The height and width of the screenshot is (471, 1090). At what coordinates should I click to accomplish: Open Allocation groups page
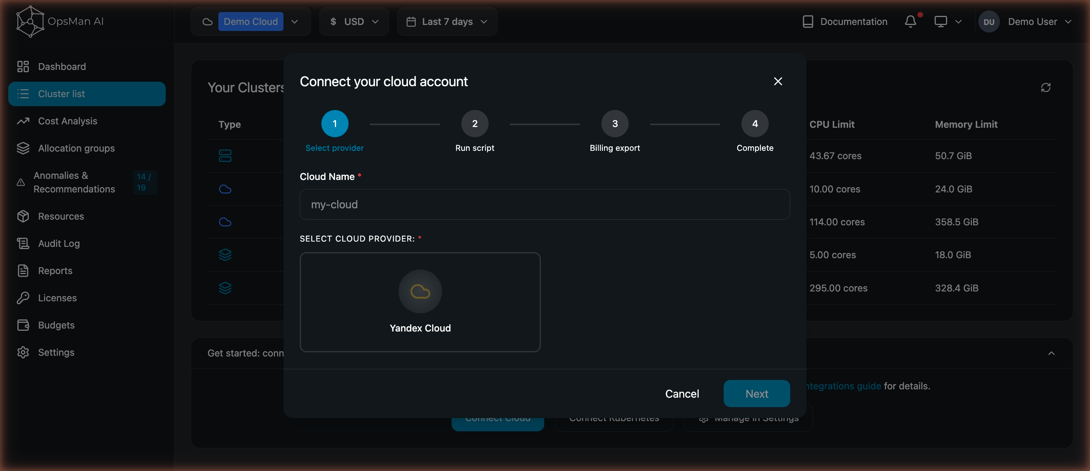[87, 148]
